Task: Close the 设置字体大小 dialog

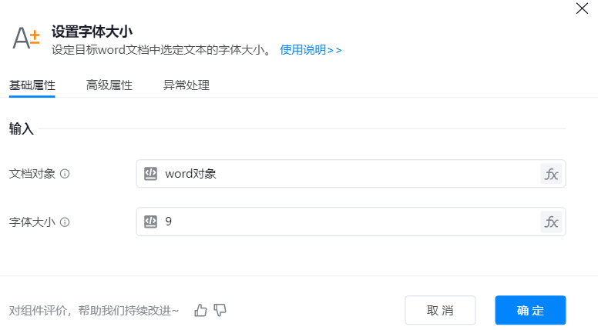Action: pos(582,9)
